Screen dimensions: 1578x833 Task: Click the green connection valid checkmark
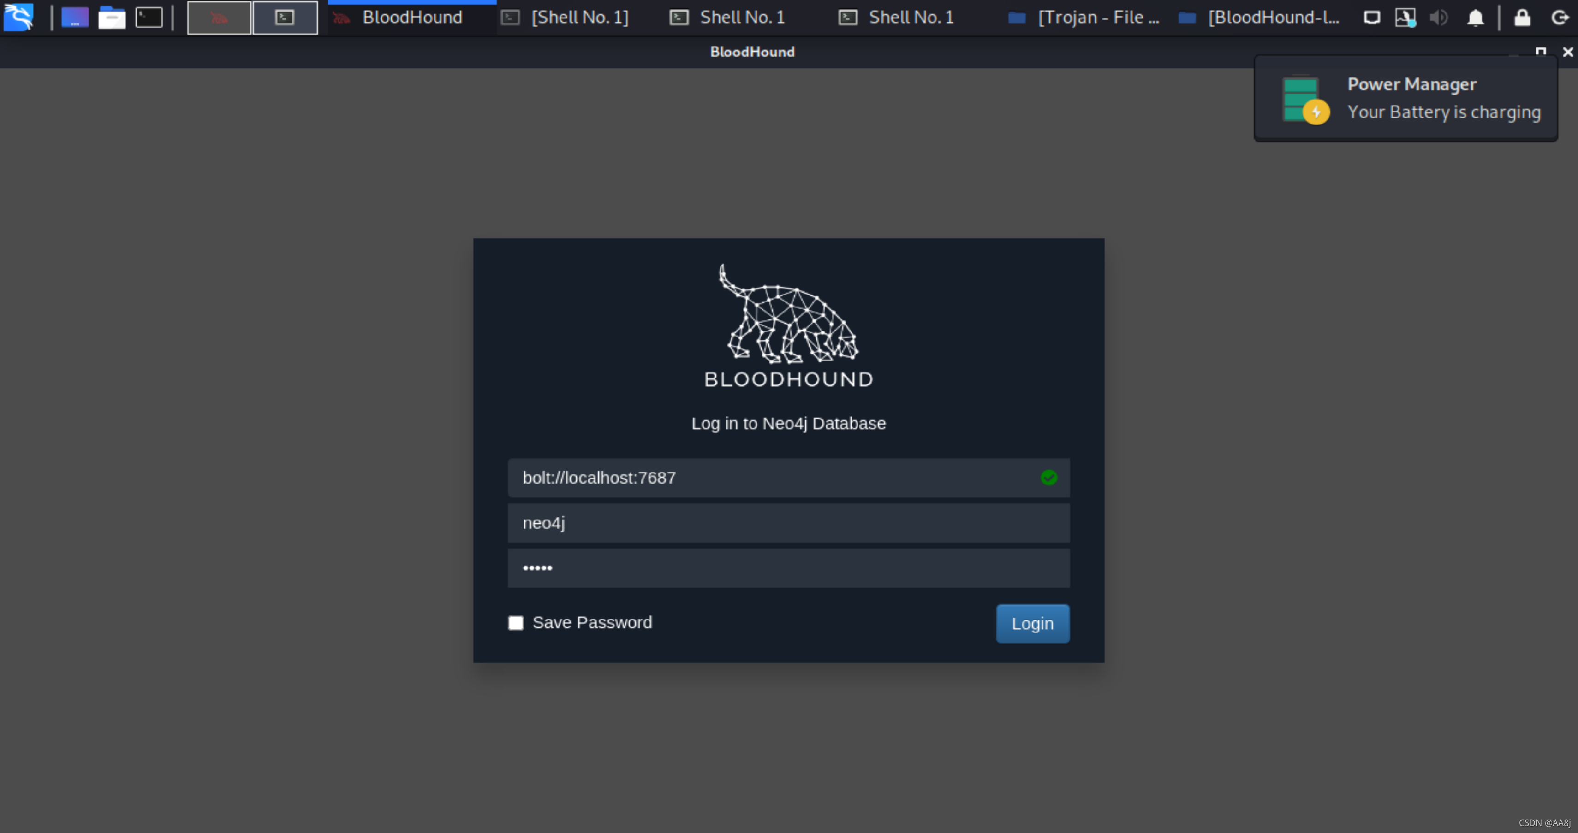[1049, 478]
